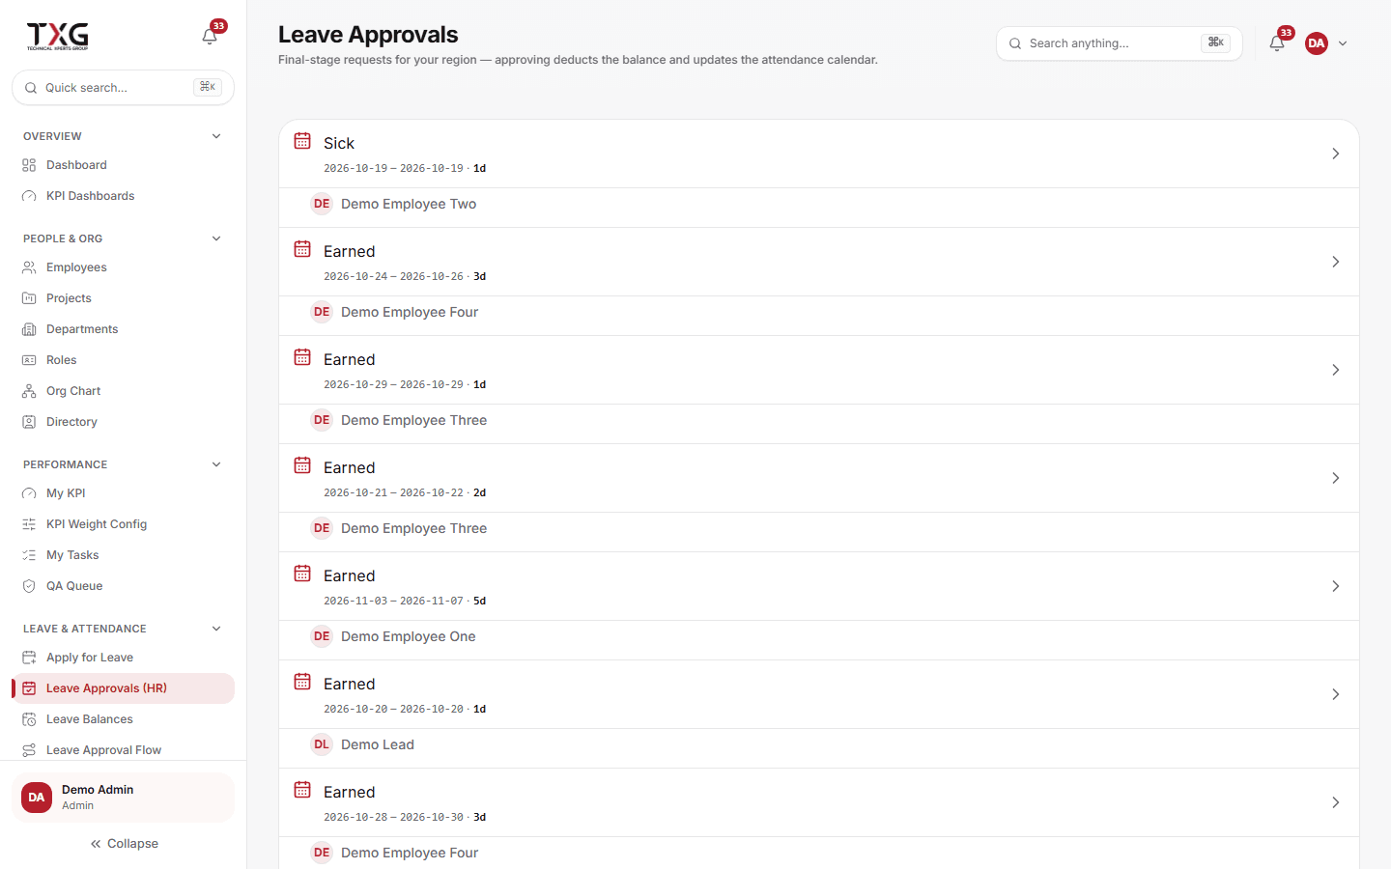
Task: Collapse the Leave & Attendance section
Action: point(216,629)
